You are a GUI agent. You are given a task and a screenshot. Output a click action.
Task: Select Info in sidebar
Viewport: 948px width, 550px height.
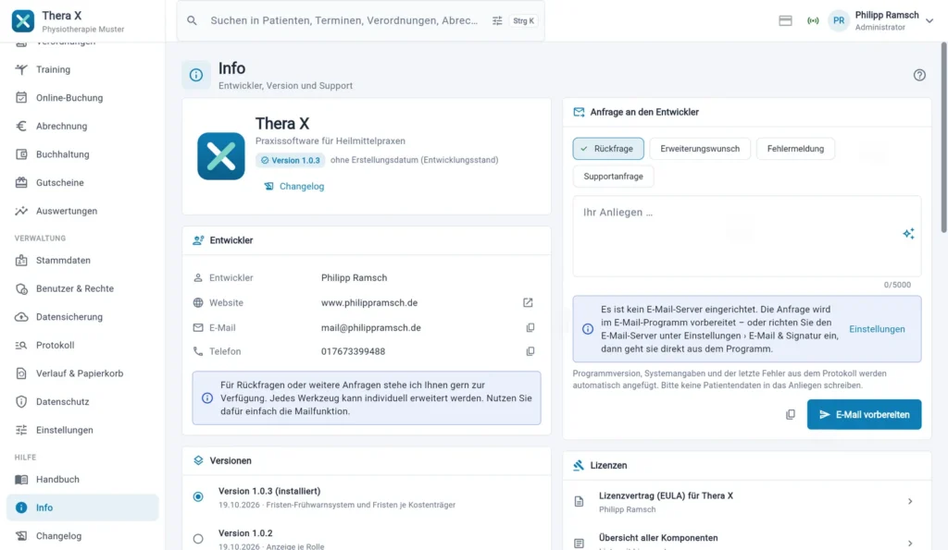[82, 507]
